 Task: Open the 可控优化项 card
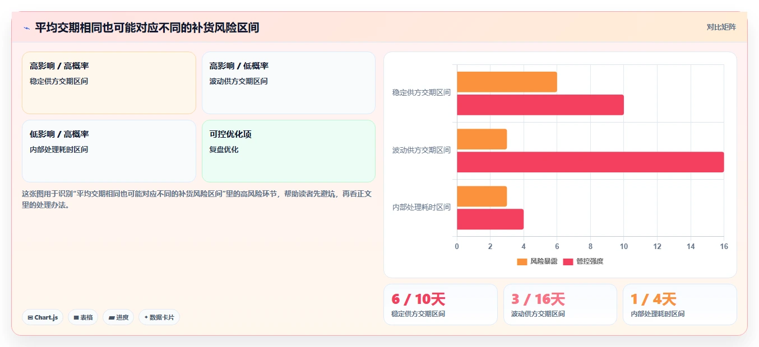288,151
